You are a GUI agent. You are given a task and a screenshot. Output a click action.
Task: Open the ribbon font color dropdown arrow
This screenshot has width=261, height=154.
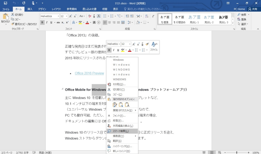[x=90, y=22]
